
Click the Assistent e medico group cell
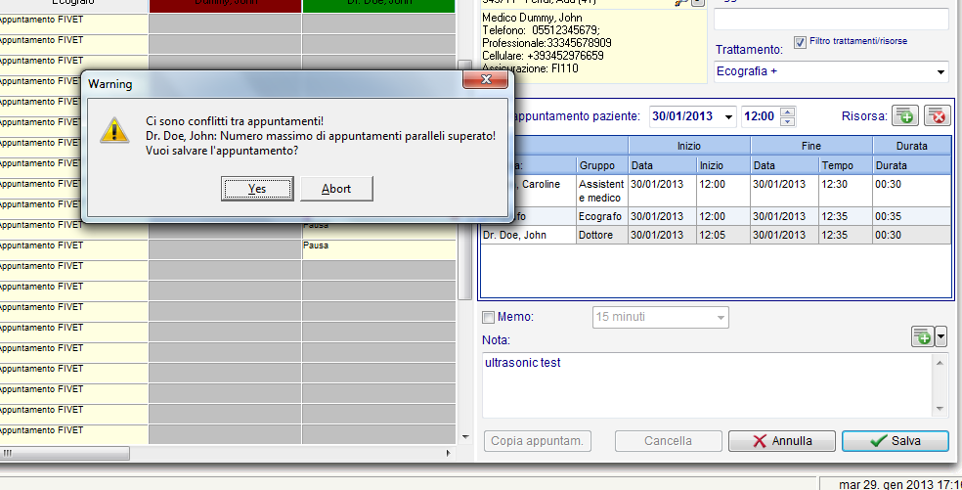(601, 191)
